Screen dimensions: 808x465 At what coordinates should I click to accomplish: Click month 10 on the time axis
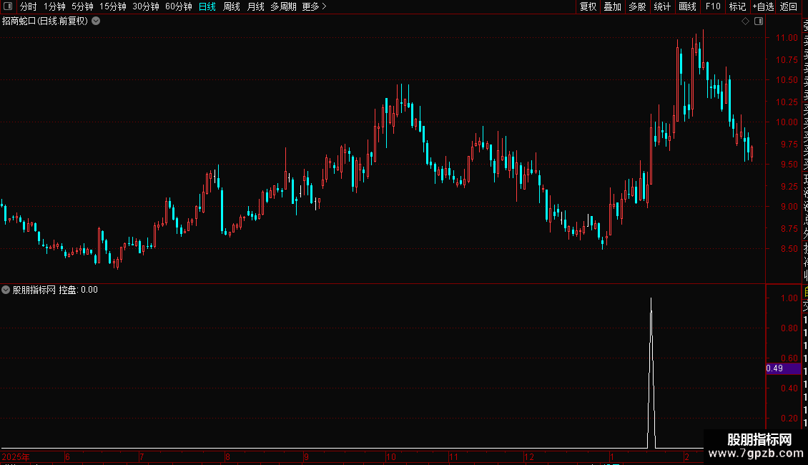pos(391,456)
